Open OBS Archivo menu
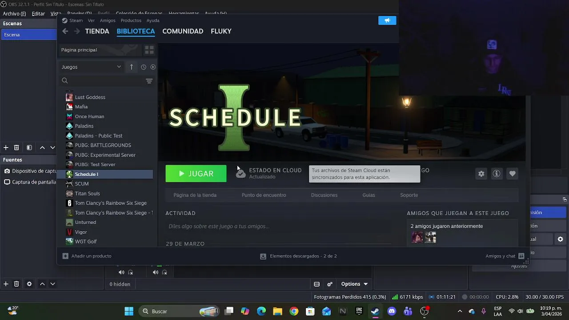The width and height of the screenshot is (569, 320). coord(14,14)
